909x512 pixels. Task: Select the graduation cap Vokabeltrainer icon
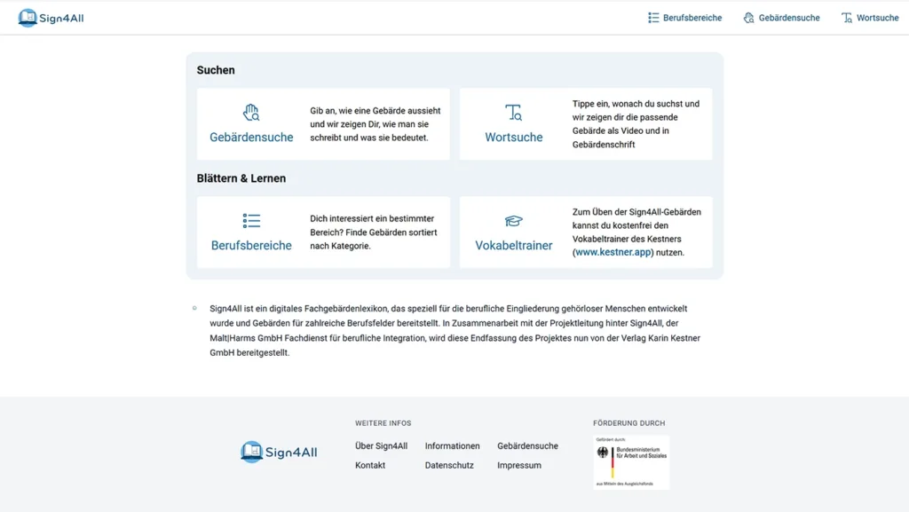coord(514,221)
